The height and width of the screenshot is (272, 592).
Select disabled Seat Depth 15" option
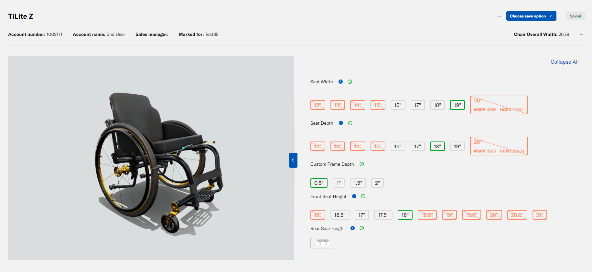coord(378,146)
